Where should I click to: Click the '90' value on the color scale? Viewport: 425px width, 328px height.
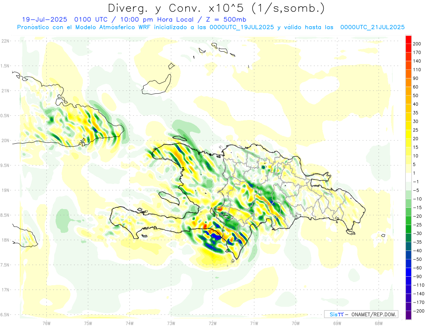pyautogui.click(x=416, y=78)
